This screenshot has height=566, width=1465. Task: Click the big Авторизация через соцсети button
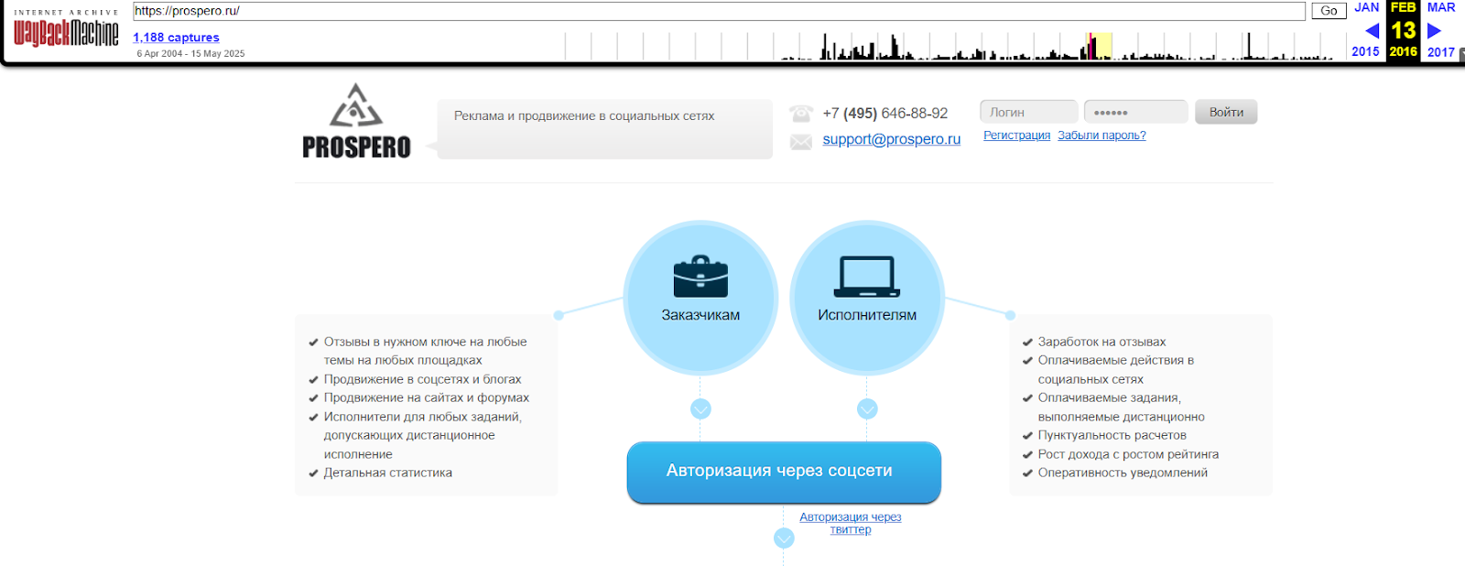(x=784, y=472)
